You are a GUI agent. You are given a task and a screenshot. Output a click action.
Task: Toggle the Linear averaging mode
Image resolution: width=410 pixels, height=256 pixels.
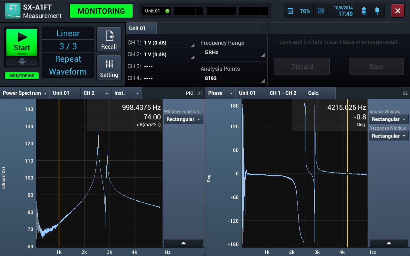[68, 33]
